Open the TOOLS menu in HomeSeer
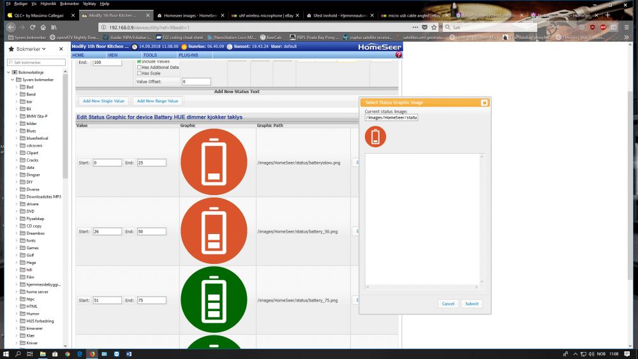 (150, 55)
